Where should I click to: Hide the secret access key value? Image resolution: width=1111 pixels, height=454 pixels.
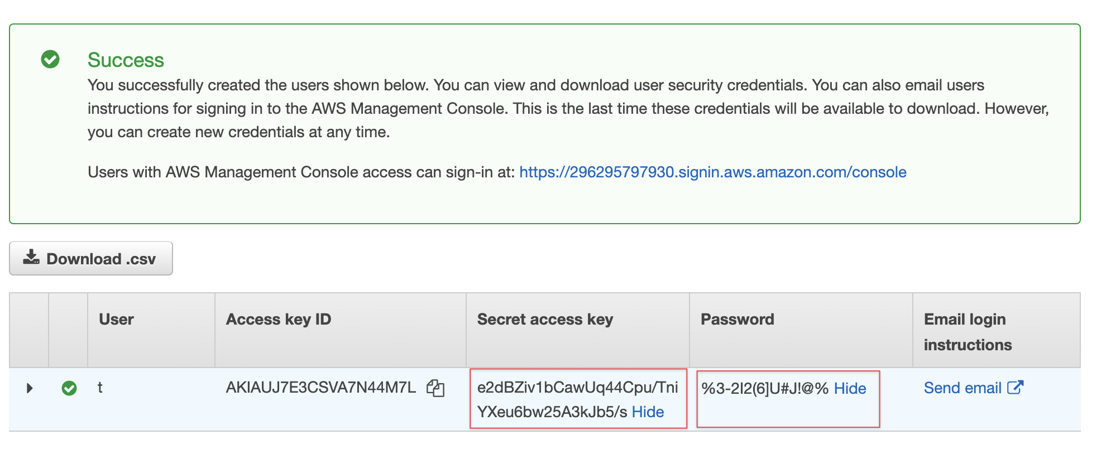point(648,412)
